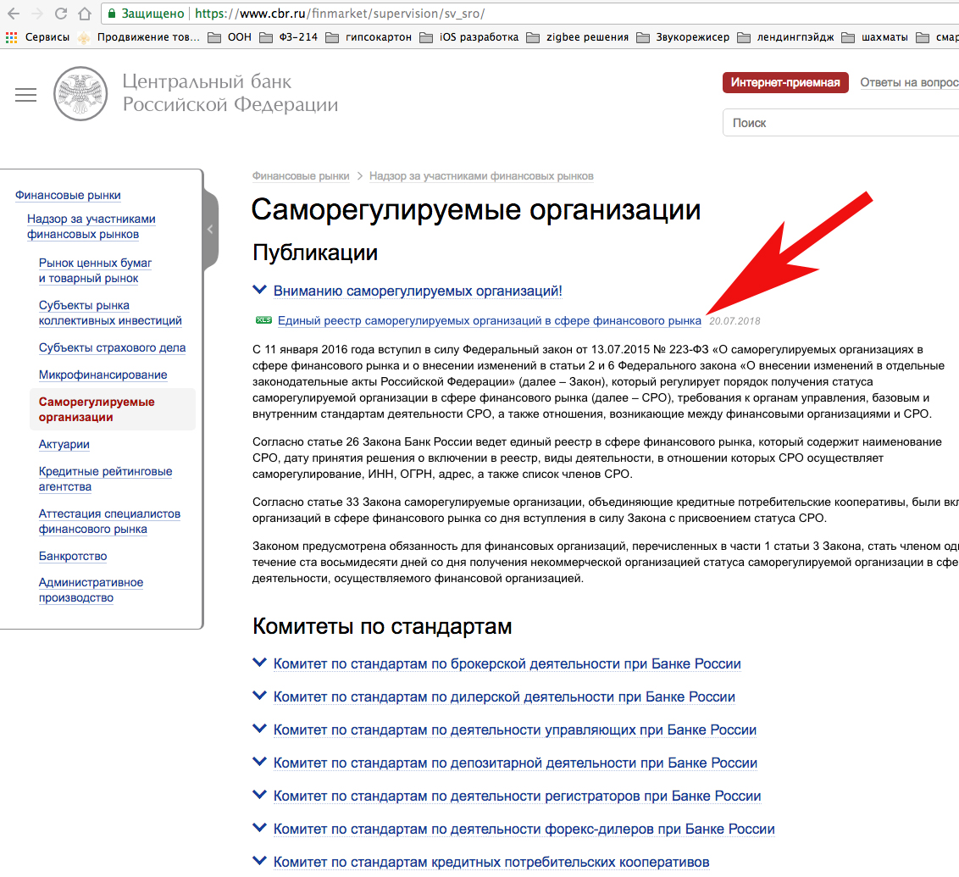
Task: Click the address bar URL
Action: (x=340, y=13)
